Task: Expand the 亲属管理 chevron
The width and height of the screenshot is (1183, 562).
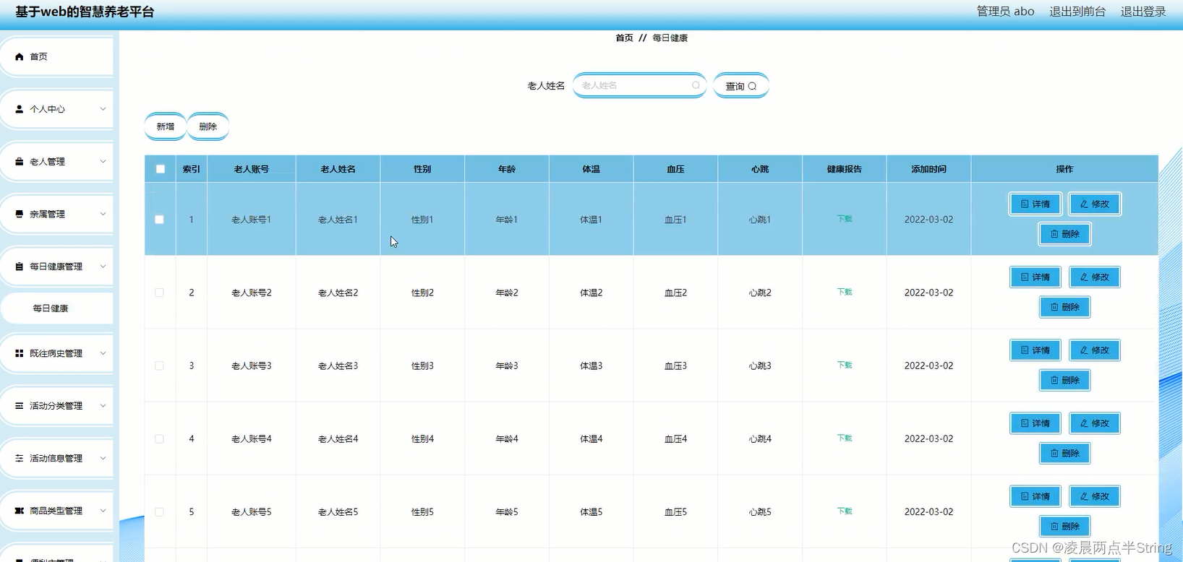Action: pyautogui.click(x=103, y=214)
